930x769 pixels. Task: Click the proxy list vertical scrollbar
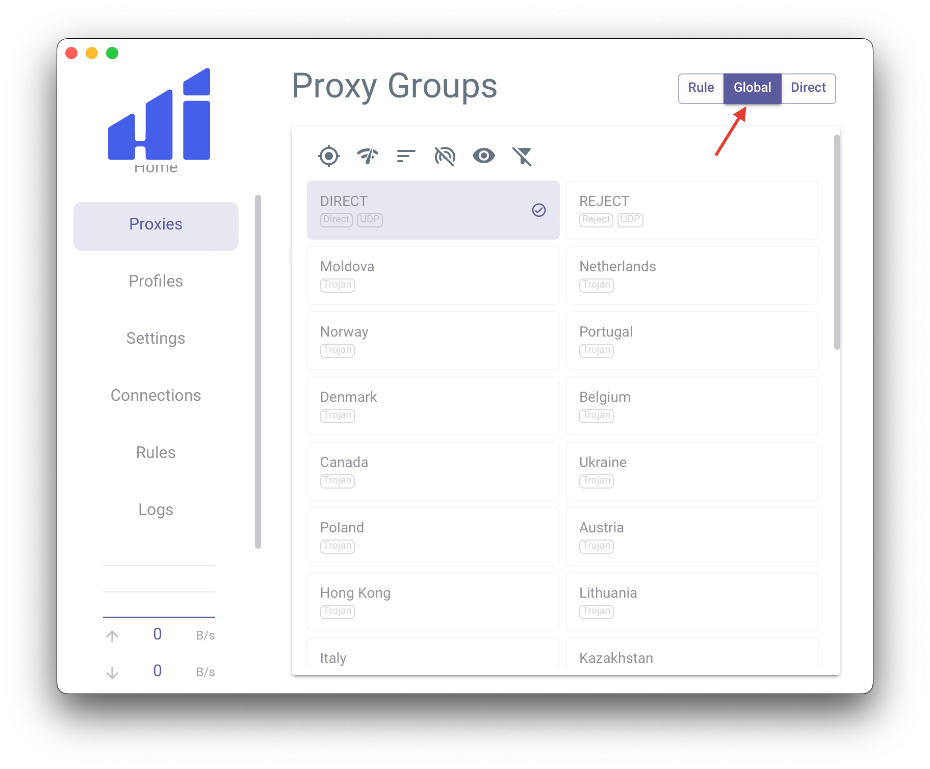click(836, 243)
